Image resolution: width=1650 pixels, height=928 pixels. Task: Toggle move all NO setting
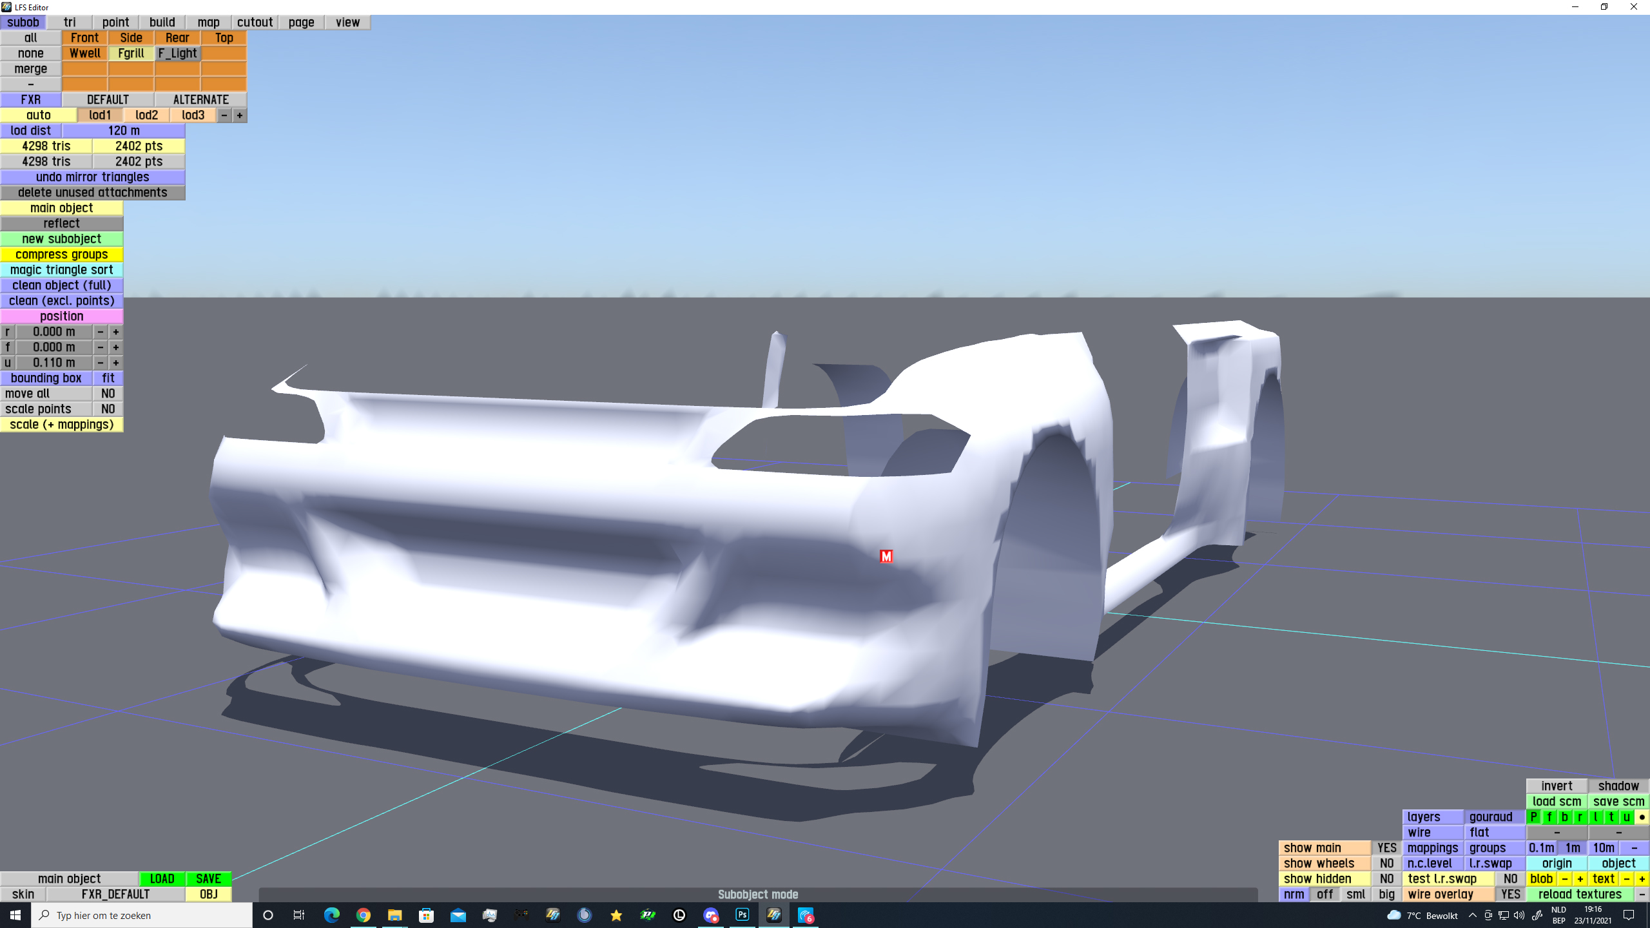[108, 394]
